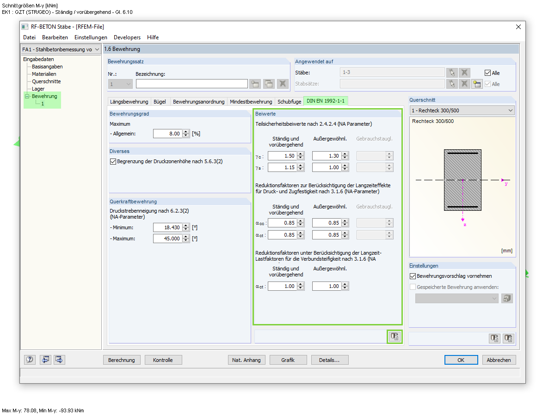Clear Stäbe selection with X icon
The height and width of the screenshot is (416, 555).
pyautogui.click(x=464, y=72)
